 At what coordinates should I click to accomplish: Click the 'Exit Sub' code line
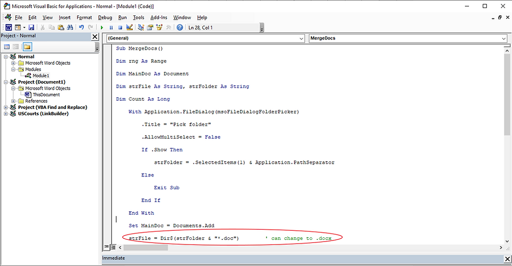[x=166, y=188]
